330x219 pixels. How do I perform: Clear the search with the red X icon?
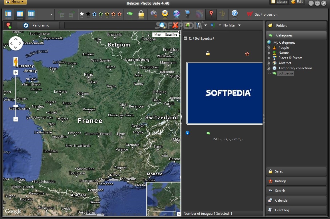tap(175, 25)
